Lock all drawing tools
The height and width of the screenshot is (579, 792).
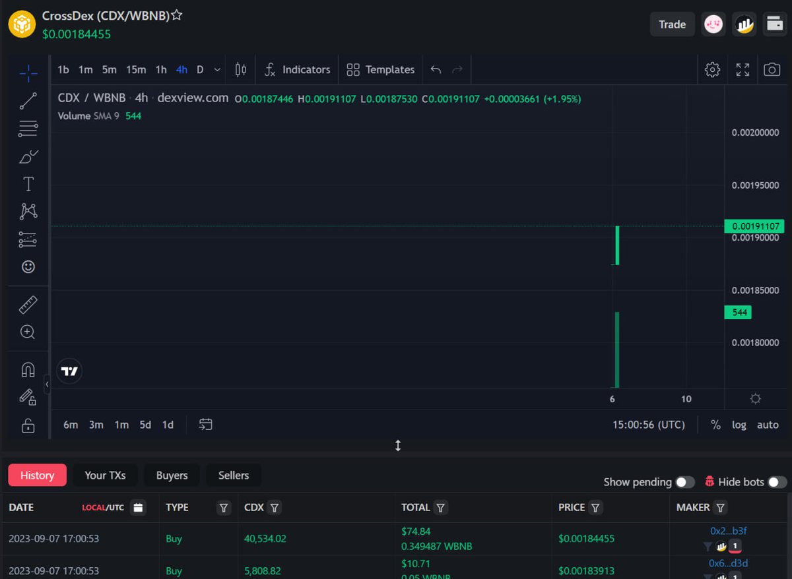28,425
